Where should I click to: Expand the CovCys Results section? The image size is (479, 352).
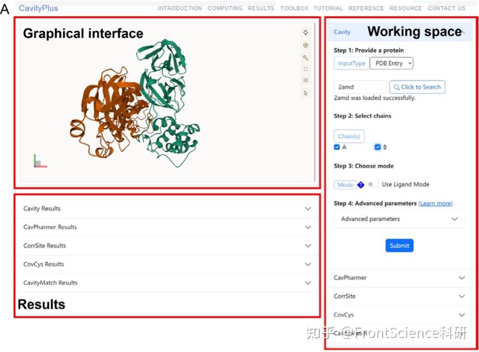pos(167,264)
